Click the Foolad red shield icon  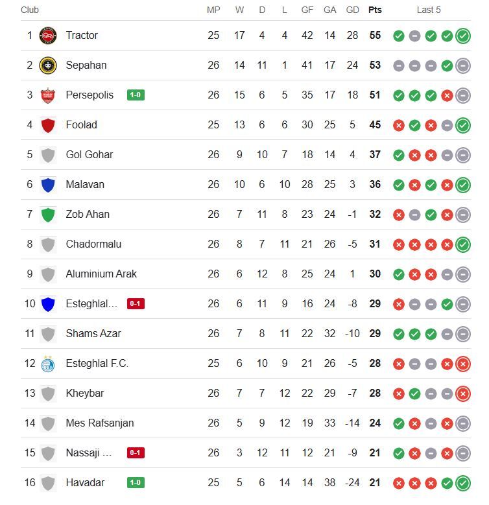coord(48,124)
